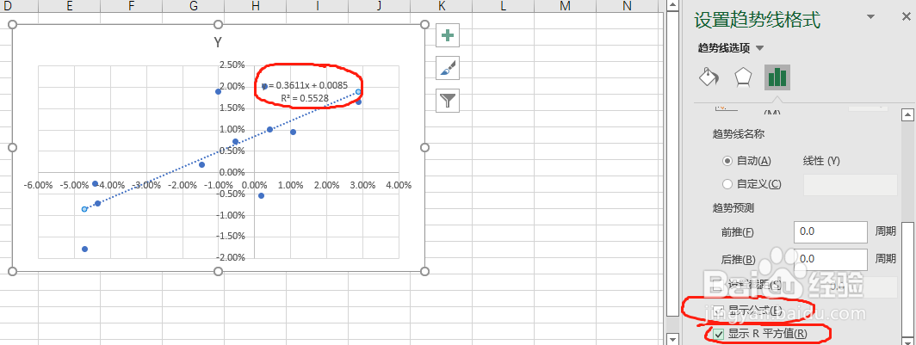Open the Chart Elements plus button
The height and width of the screenshot is (345, 916).
click(448, 35)
